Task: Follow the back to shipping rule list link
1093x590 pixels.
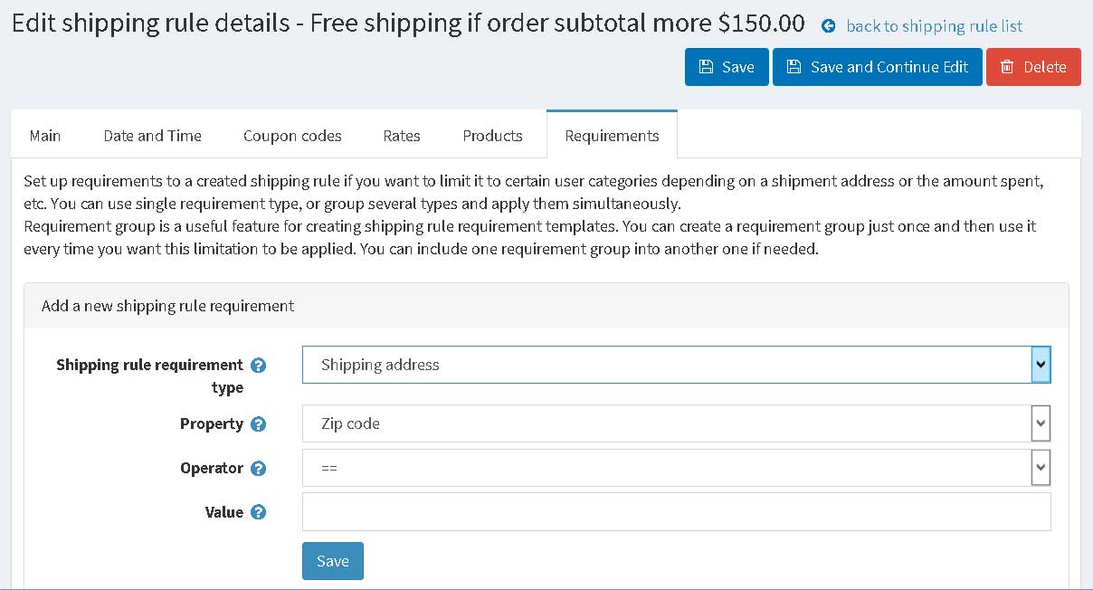Action: click(934, 26)
